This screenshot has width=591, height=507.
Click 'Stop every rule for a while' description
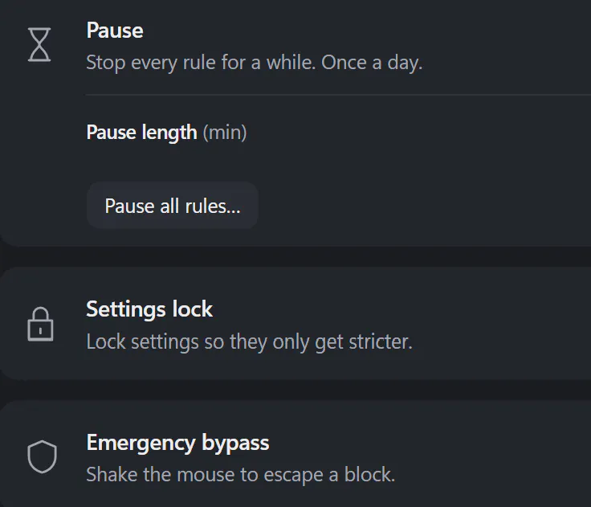201,63
